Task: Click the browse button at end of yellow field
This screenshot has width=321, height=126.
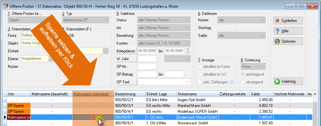Action: pyautogui.click(x=105, y=51)
